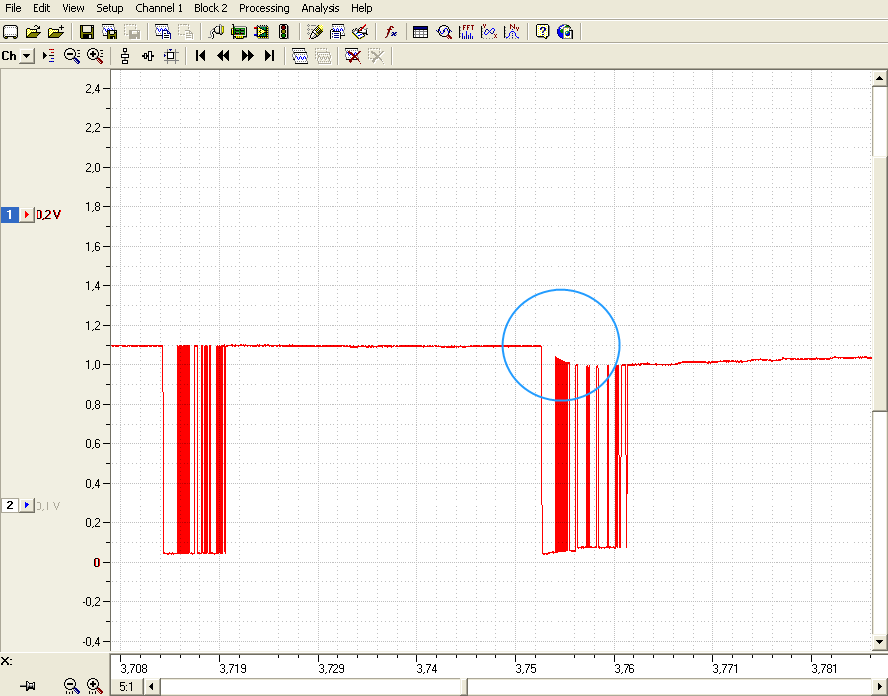Click the top toolbar zoom-out magnifier
888x696 pixels.
point(72,56)
